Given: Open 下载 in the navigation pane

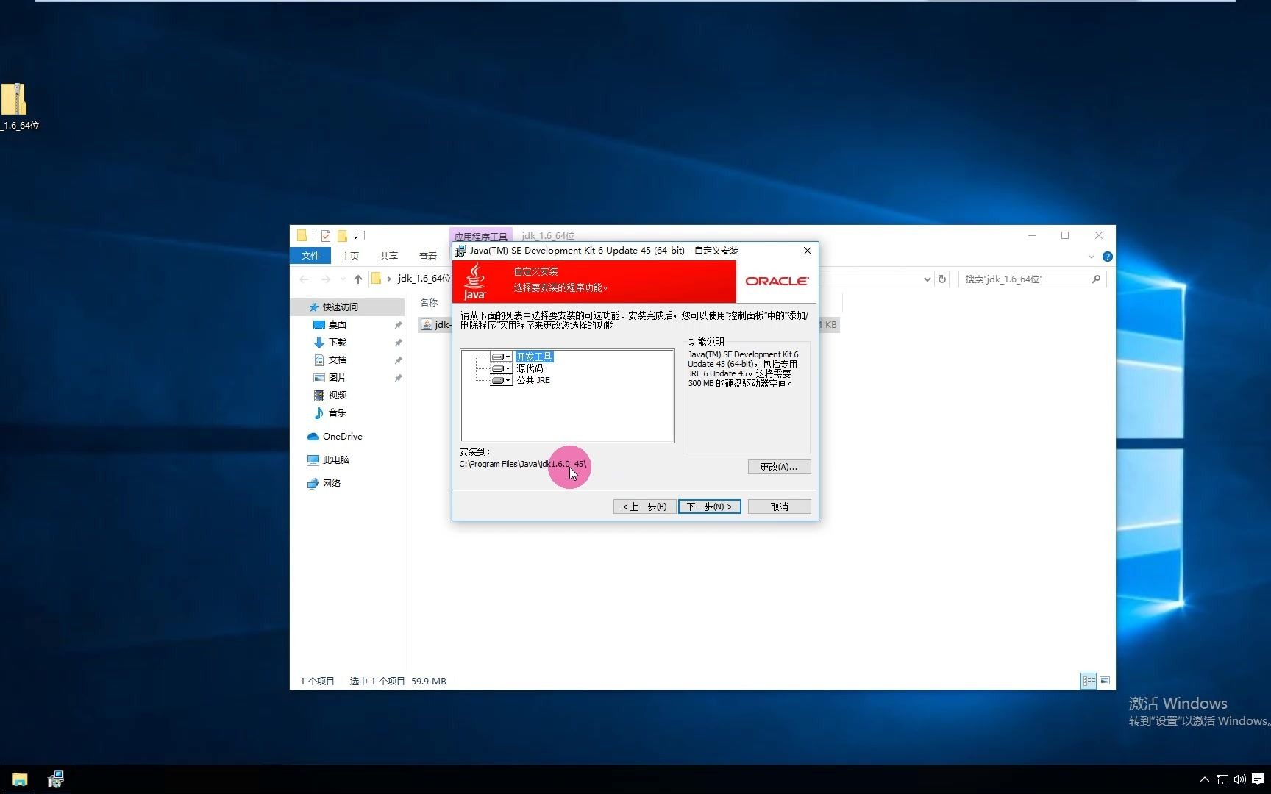Looking at the screenshot, I should point(337,342).
